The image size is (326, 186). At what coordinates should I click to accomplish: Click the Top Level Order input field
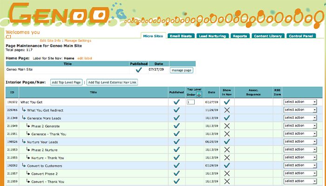(x=190, y=102)
